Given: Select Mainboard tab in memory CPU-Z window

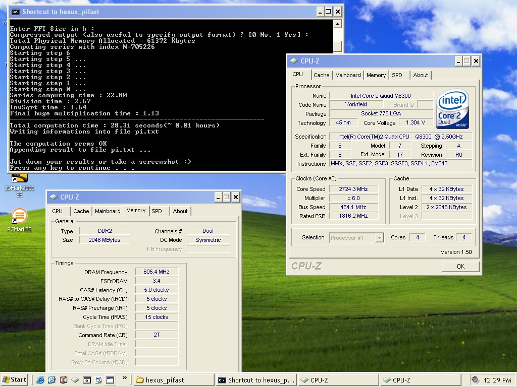Looking at the screenshot, I should point(108,211).
